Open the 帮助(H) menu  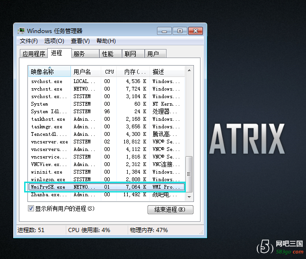point(106,41)
